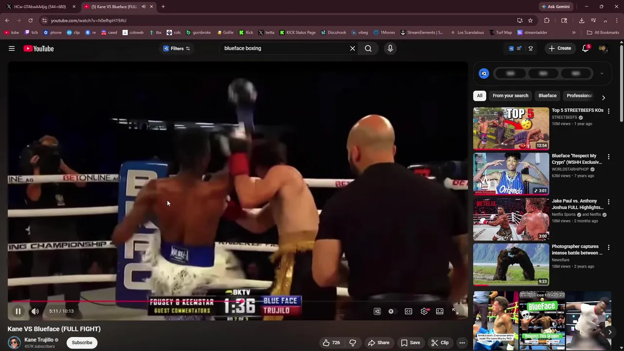Image resolution: width=624 pixels, height=351 pixels.
Task: Open the player settings gear
Action: coord(424,312)
